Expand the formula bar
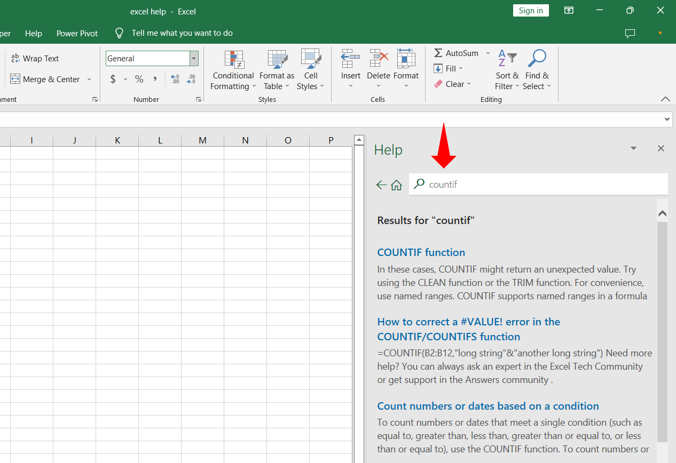 pos(667,119)
